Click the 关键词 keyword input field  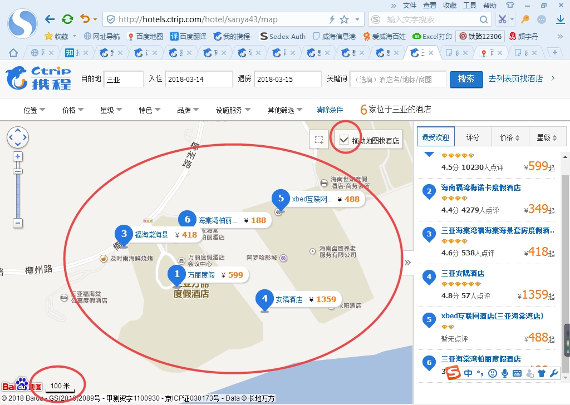pos(398,79)
